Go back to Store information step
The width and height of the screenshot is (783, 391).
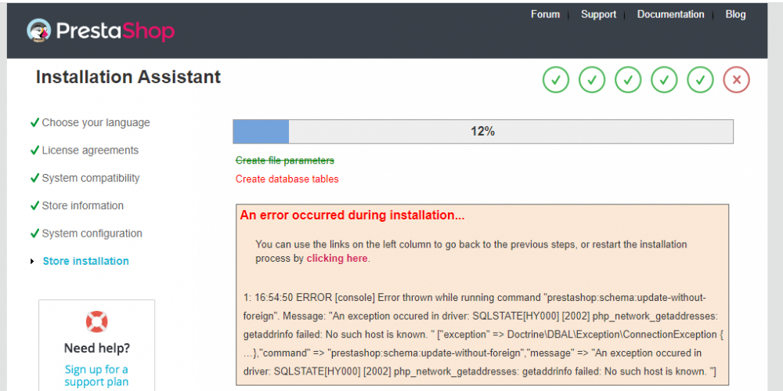point(83,205)
